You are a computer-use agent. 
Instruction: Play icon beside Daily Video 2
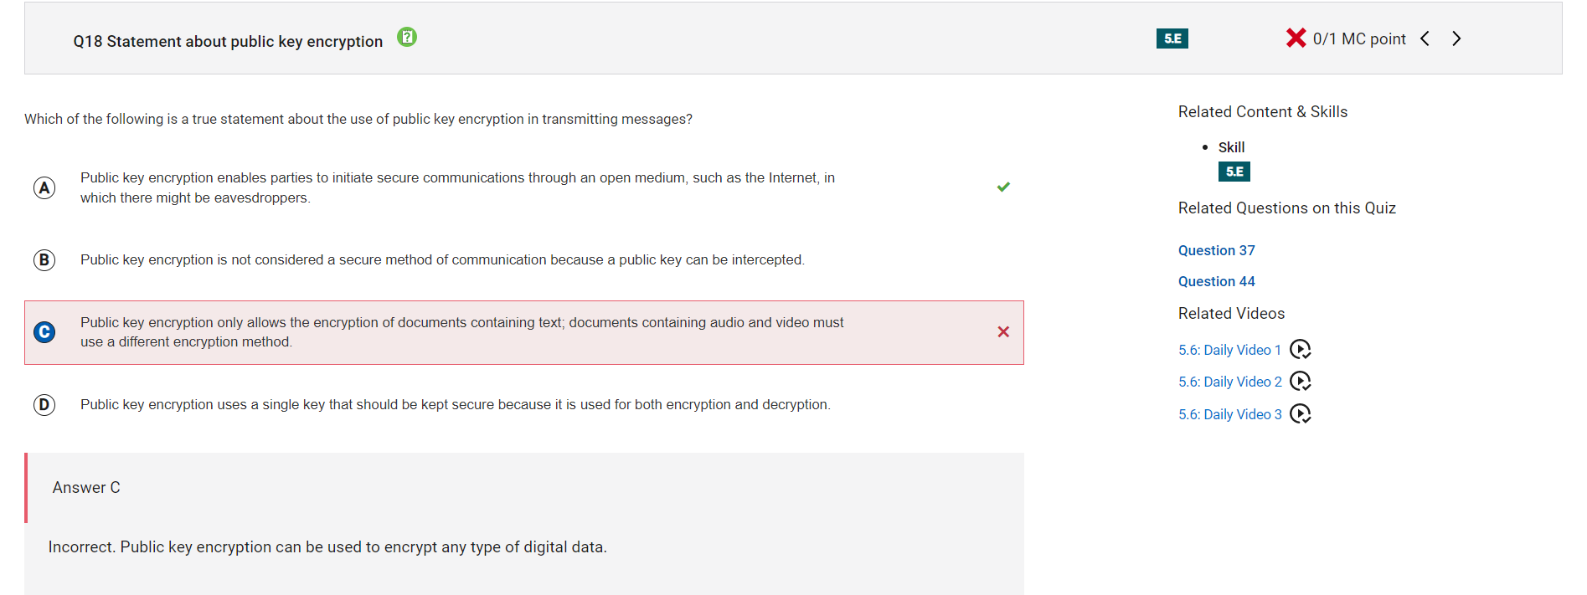point(1300,382)
